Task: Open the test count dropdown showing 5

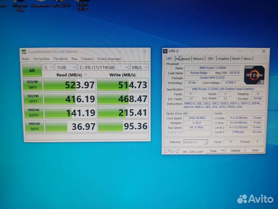Action: tap(48, 67)
